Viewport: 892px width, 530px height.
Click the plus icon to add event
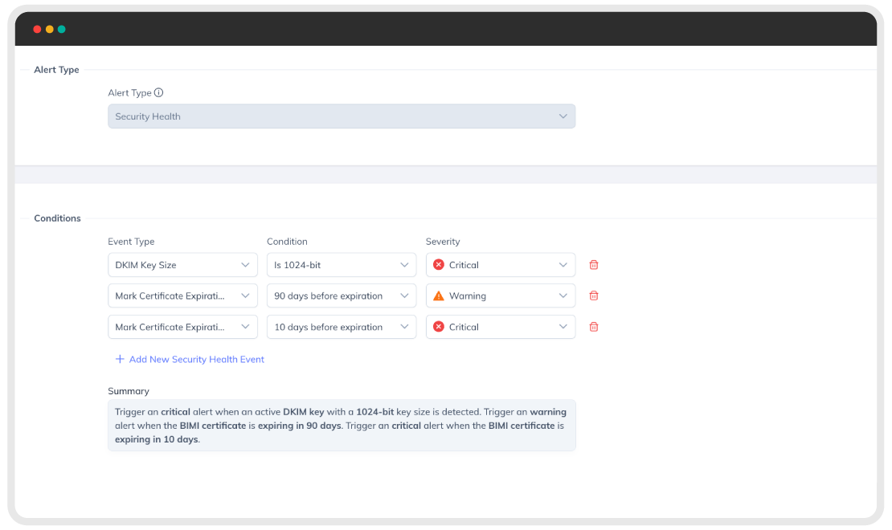pyautogui.click(x=120, y=360)
